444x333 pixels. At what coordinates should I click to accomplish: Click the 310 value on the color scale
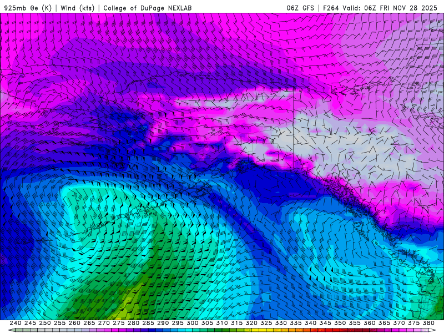[x=222, y=323]
